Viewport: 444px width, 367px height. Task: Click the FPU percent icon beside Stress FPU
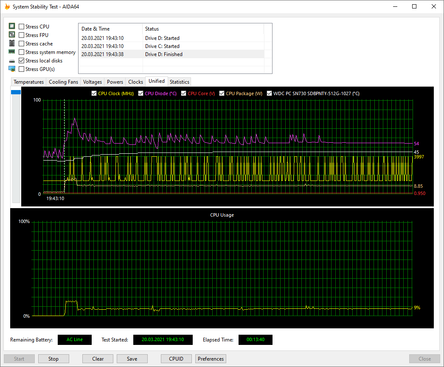pos(12,35)
